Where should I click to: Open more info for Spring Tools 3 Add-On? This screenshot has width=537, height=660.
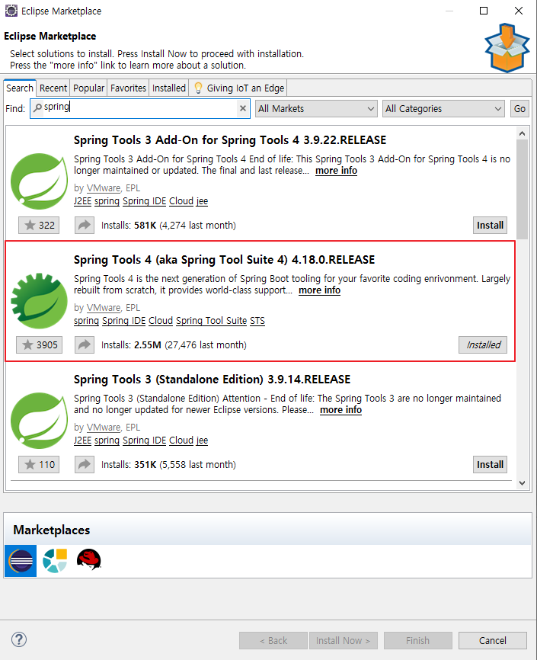[336, 171]
